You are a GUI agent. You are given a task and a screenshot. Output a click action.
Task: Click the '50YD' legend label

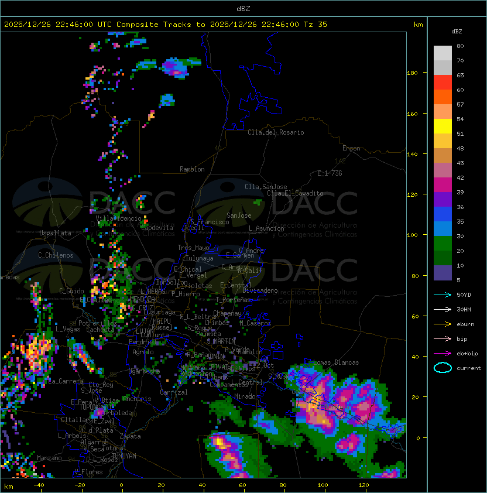point(464,295)
